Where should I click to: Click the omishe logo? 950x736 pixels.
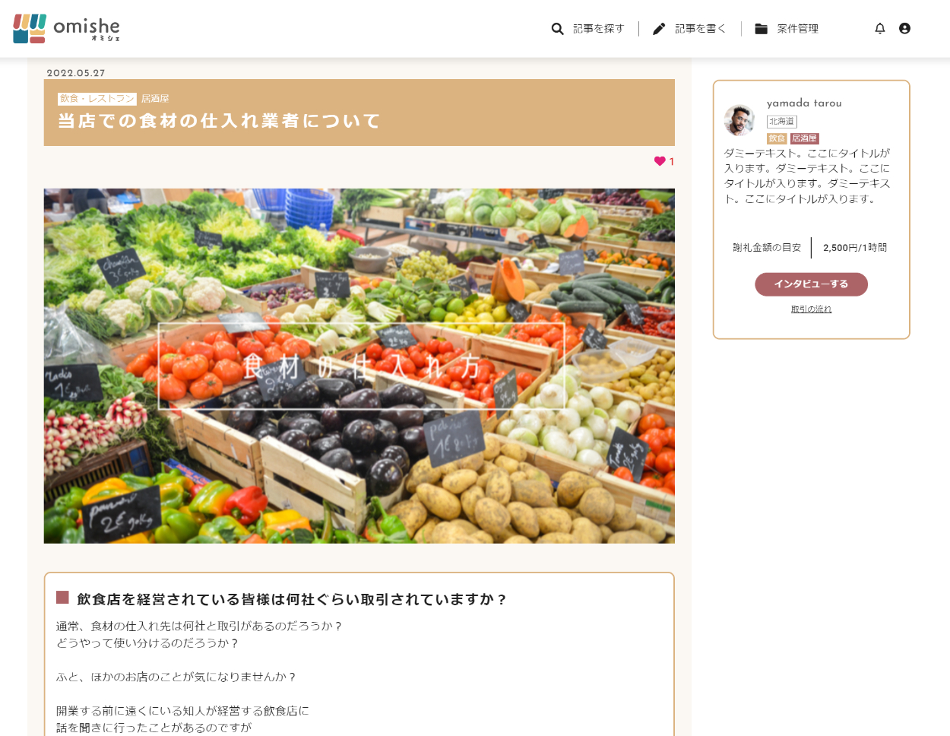(66, 28)
